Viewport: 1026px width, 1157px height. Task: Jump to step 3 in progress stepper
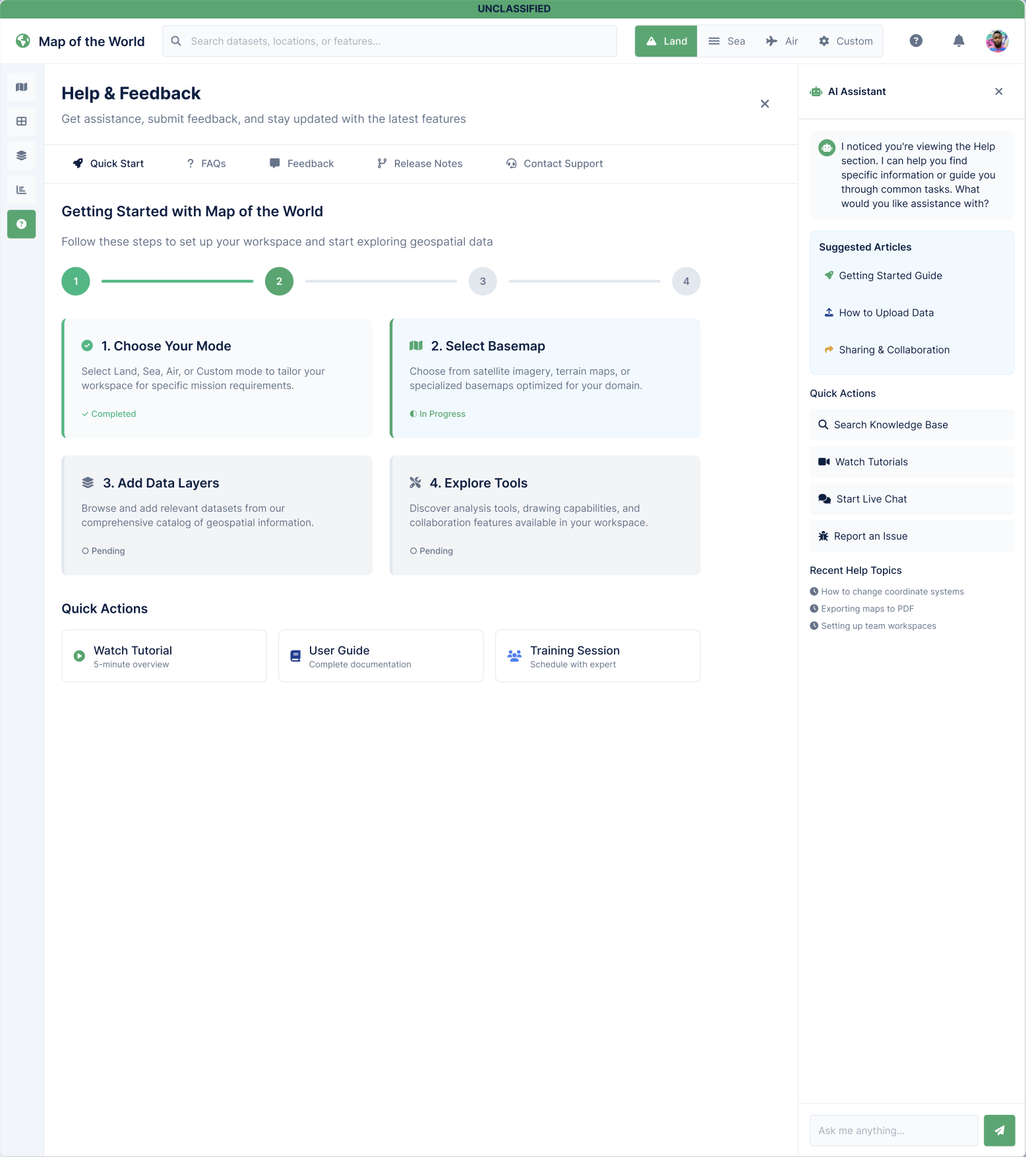(x=483, y=282)
